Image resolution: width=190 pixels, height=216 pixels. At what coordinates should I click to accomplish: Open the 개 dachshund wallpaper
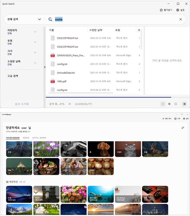101,149
